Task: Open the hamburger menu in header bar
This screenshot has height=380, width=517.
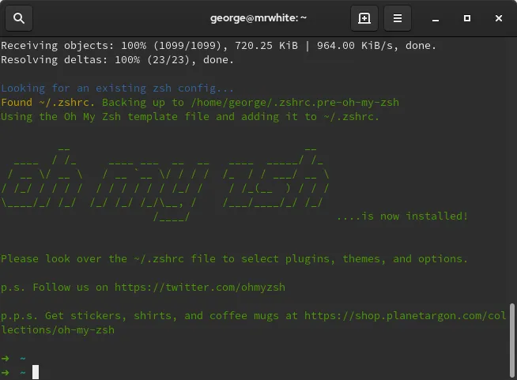Action: click(x=398, y=17)
